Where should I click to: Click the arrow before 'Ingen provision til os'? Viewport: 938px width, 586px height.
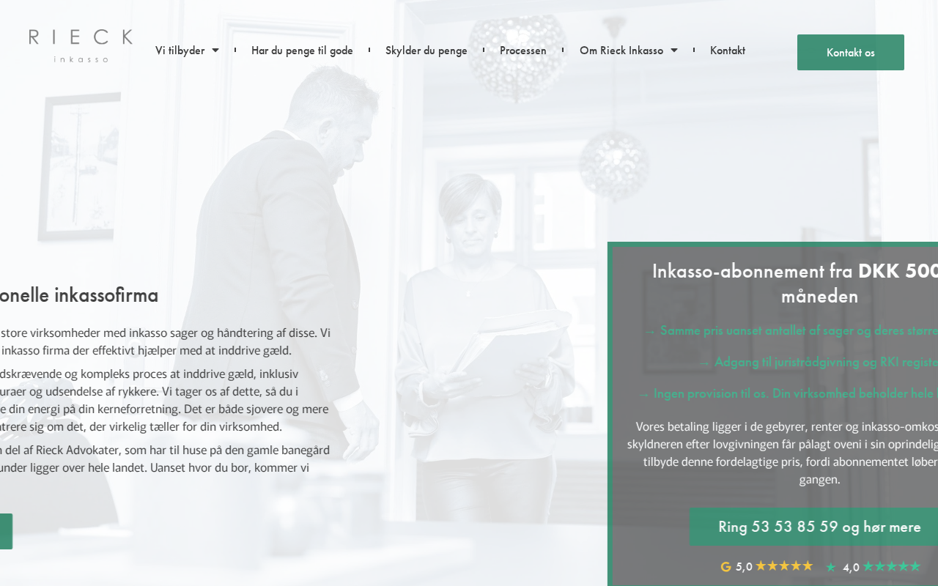click(643, 393)
